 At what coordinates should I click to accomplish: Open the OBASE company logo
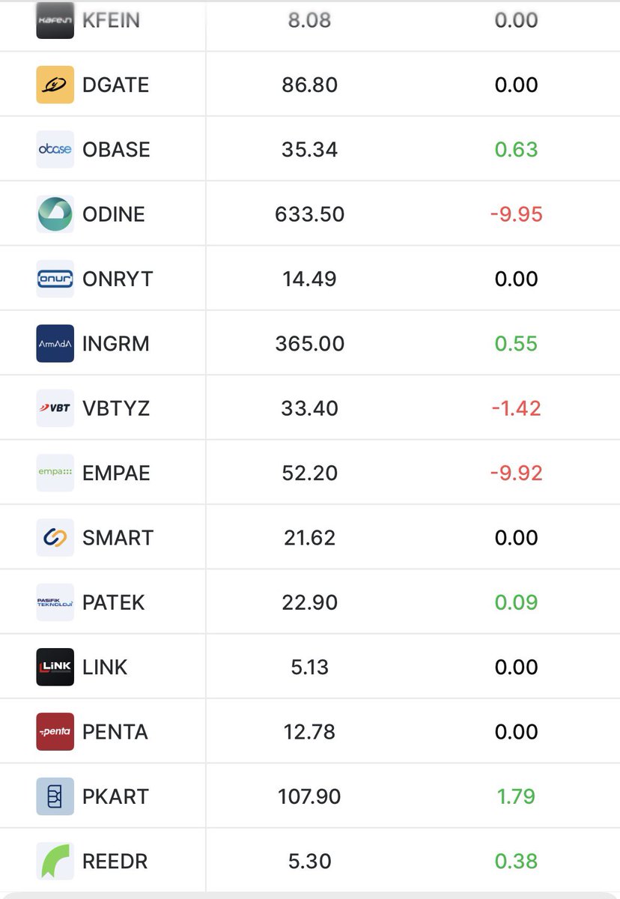(55, 149)
